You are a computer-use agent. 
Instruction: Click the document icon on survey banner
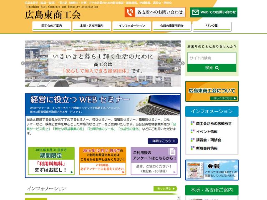click(172, 152)
